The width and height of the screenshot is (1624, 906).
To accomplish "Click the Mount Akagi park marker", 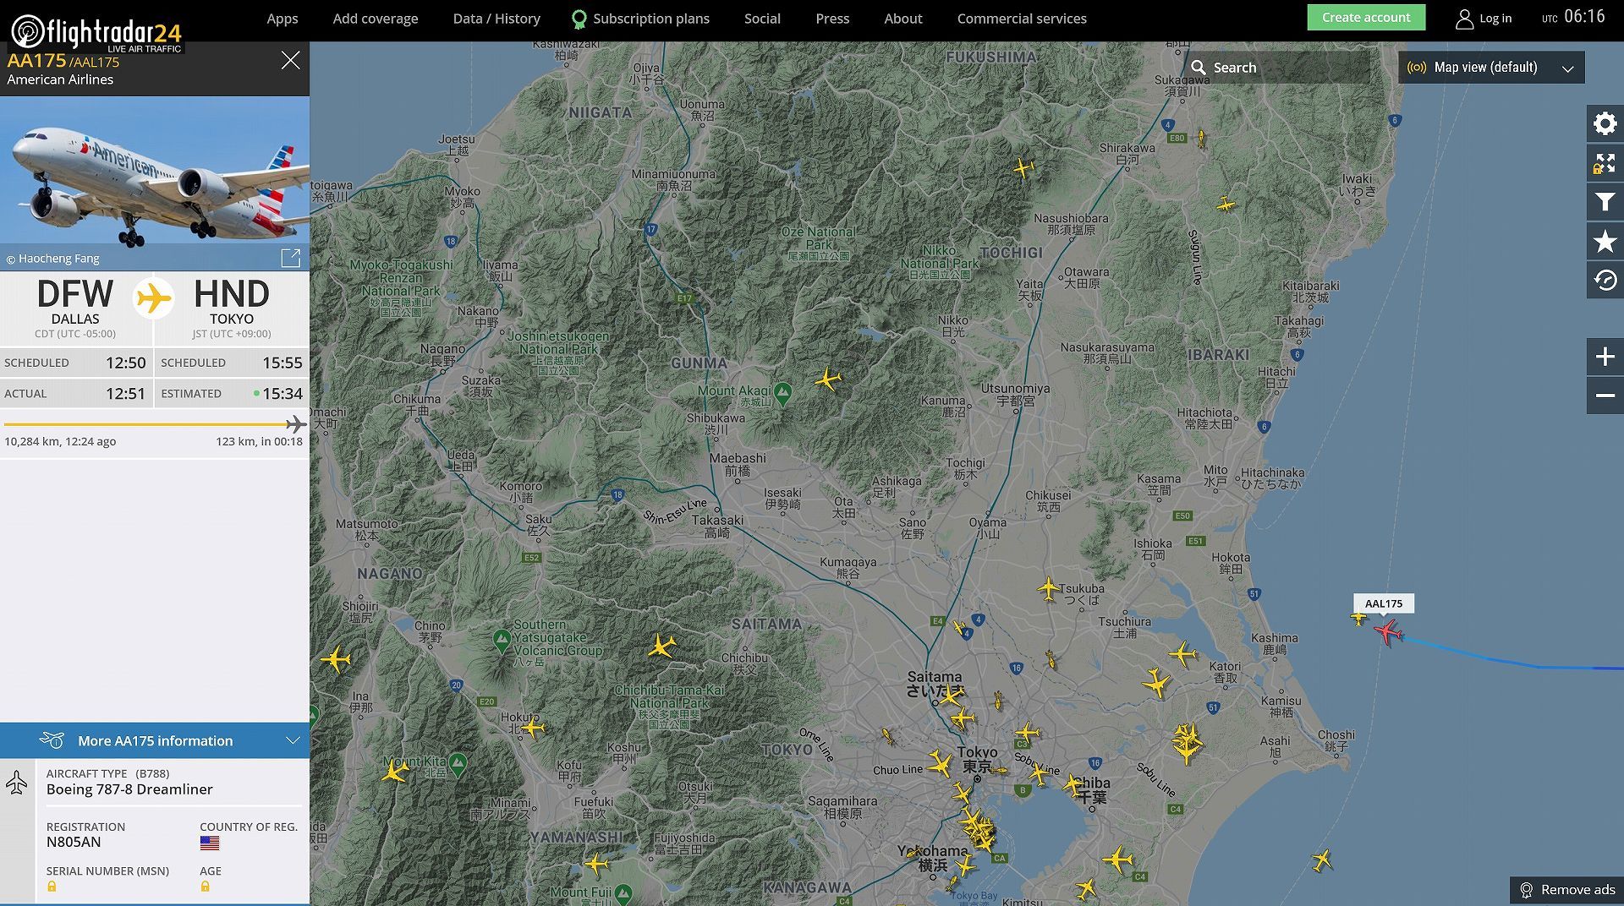I will (x=783, y=392).
